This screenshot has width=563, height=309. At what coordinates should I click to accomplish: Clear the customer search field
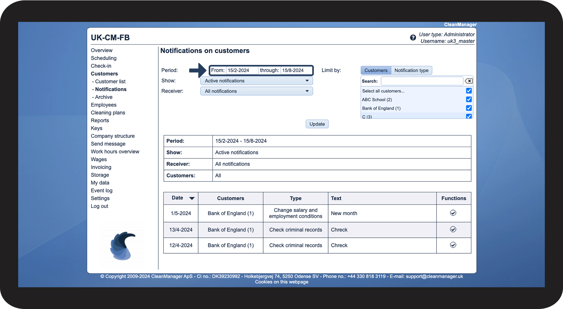pos(468,81)
